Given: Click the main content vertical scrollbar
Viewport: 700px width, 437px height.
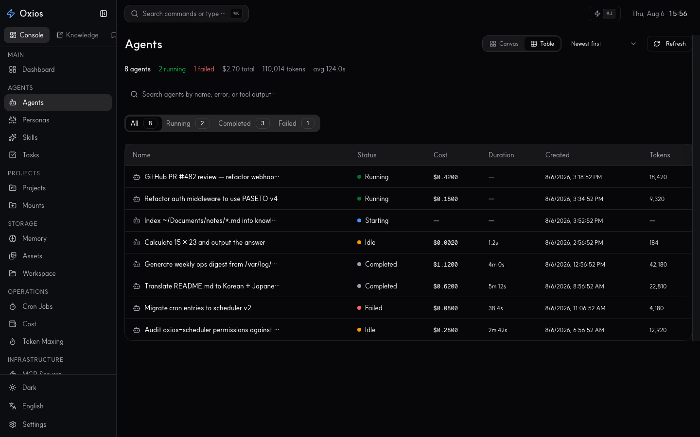Looking at the screenshot, I should click(x=696, y=187).
